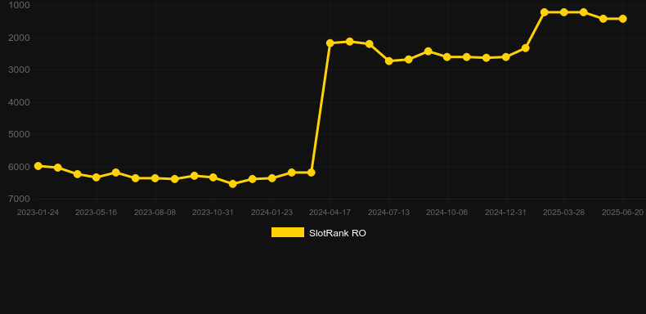The height and width of the screenshot is (314, 646).
Task: Click the 2023-05-16 x-axis date label
Action: coord(96,213)
